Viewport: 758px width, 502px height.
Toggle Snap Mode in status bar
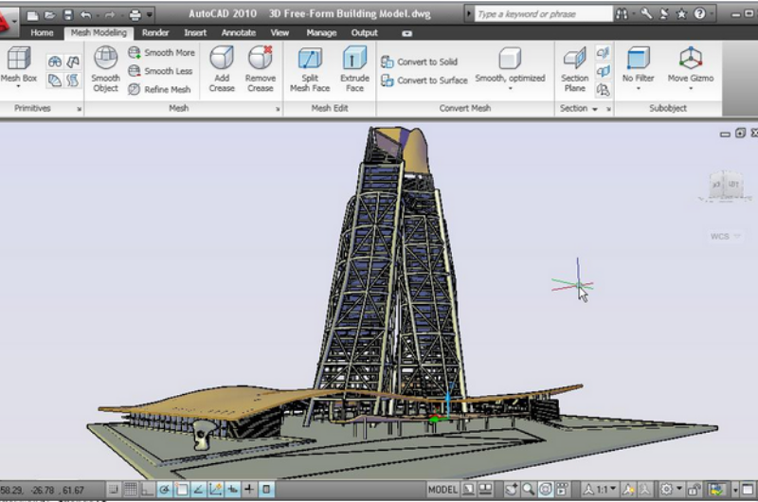(x=113, y=490)
